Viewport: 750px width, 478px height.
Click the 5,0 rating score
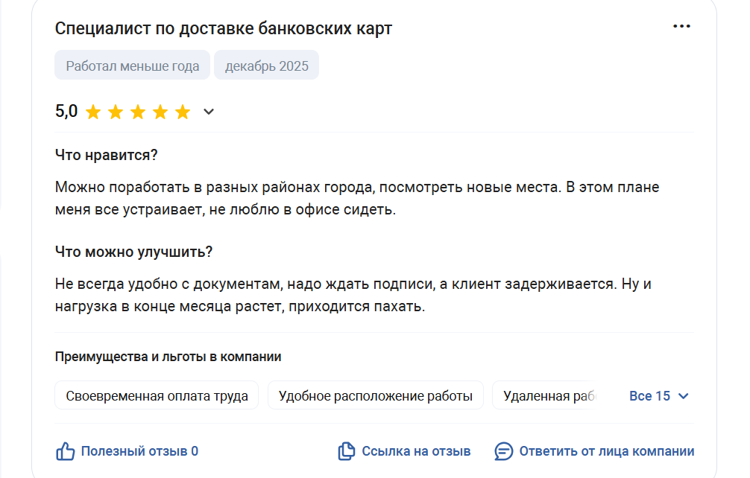tap(66, 112)
